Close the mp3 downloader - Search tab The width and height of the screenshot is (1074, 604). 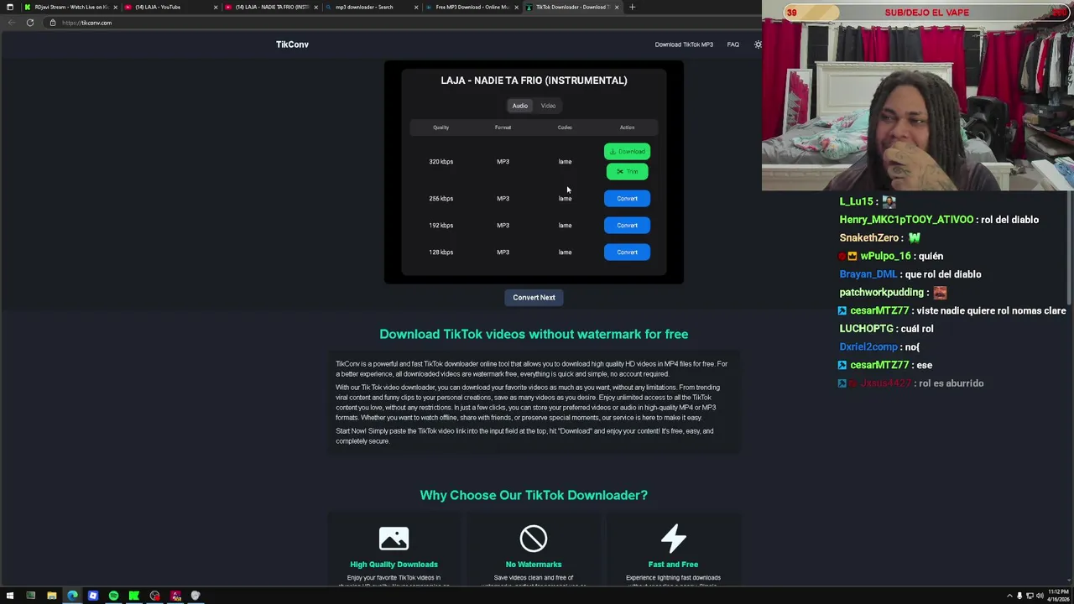(417, 7)
